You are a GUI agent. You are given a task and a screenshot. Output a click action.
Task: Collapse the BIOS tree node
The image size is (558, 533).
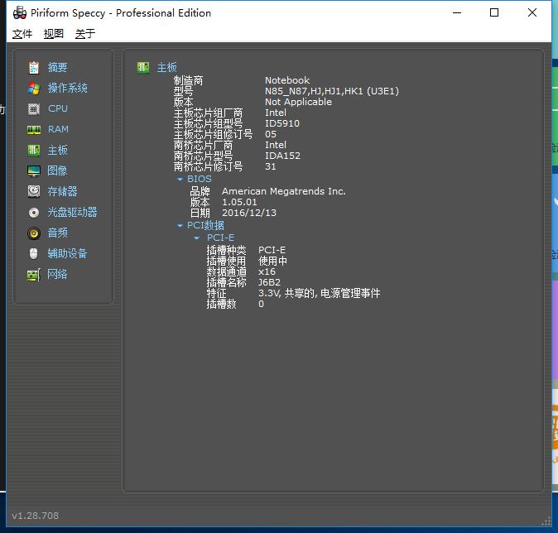click(x=180, y=180)
